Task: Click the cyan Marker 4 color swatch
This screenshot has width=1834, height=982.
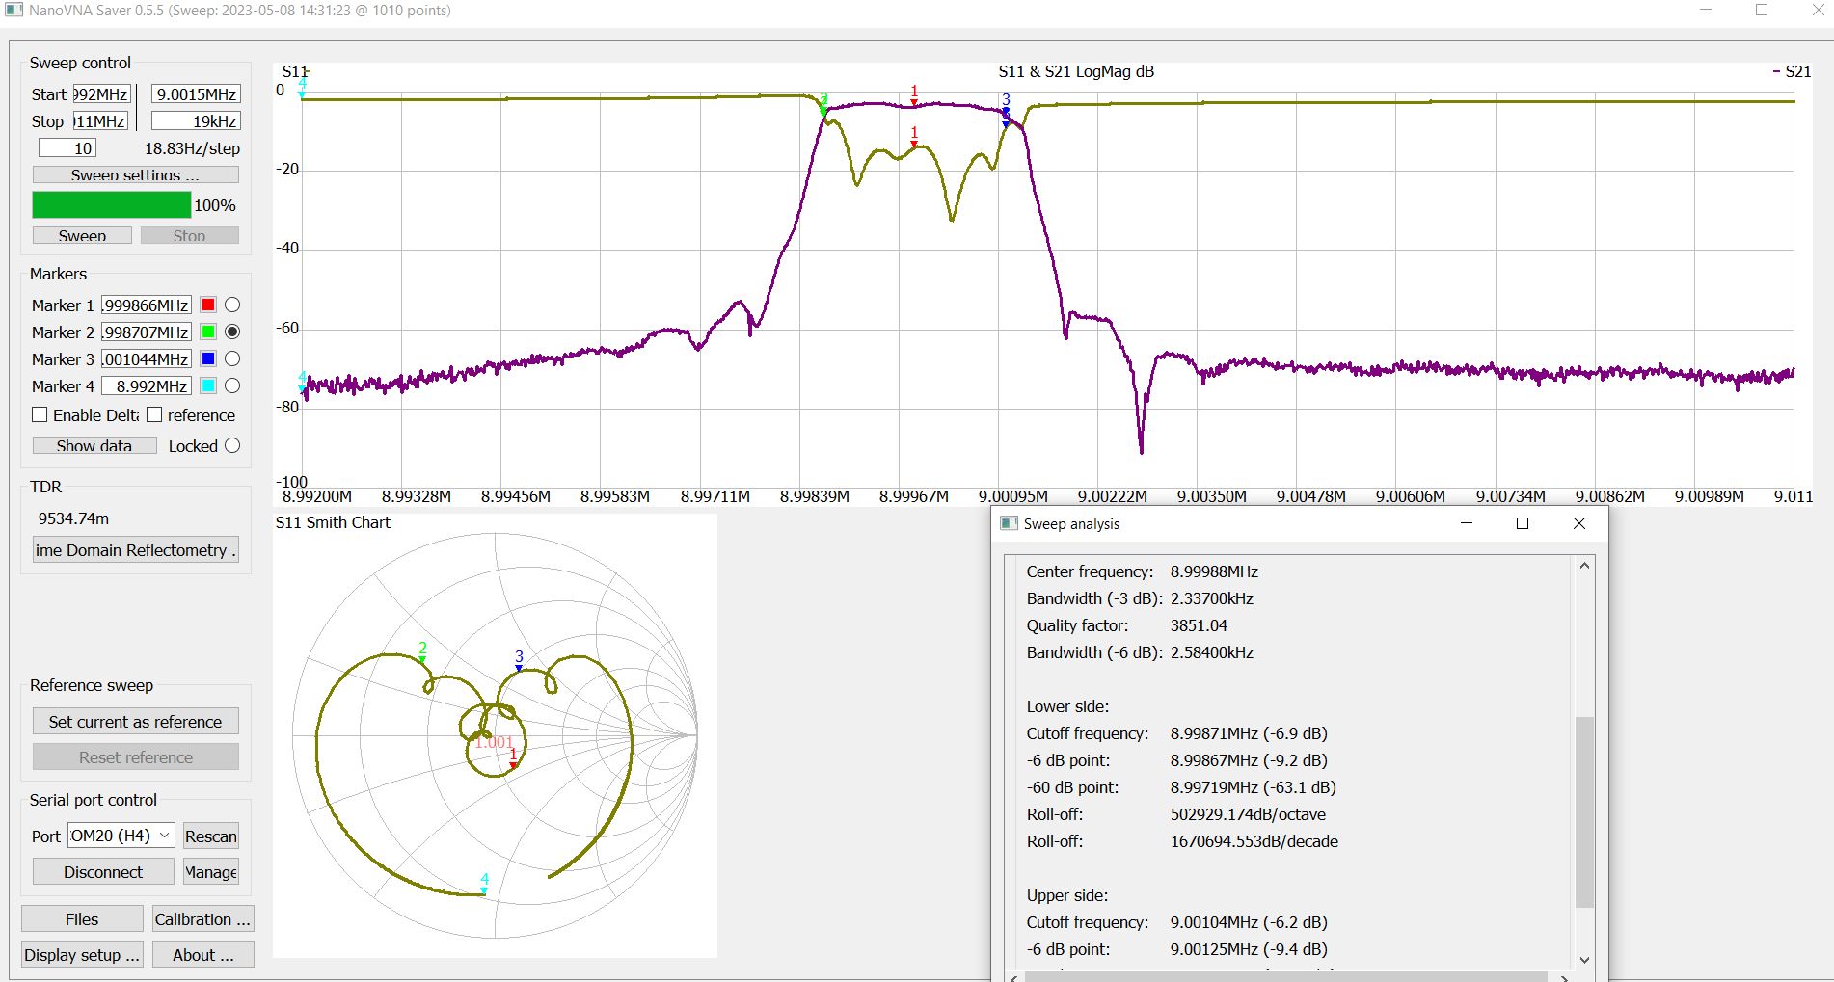Action: click(207, 385)
